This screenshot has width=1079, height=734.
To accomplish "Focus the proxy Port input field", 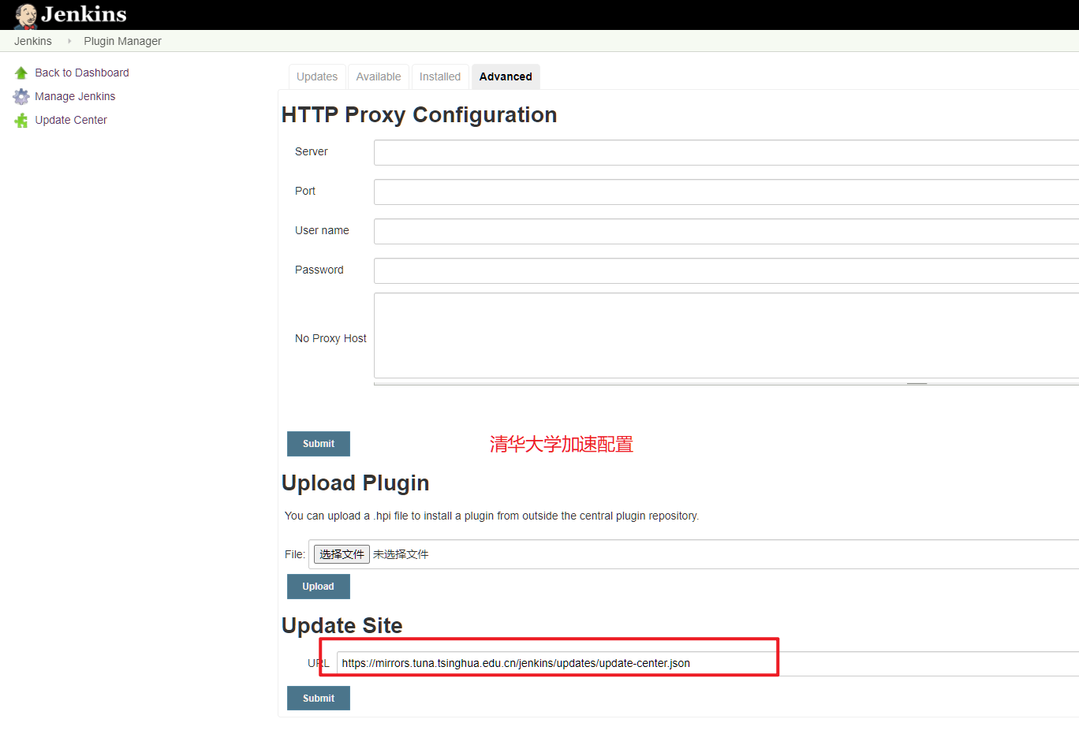I will coord(726,192).
